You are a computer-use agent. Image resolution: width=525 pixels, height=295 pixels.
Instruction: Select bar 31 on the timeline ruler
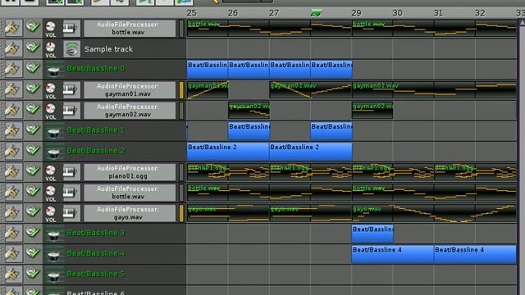(x=438, y=13)
